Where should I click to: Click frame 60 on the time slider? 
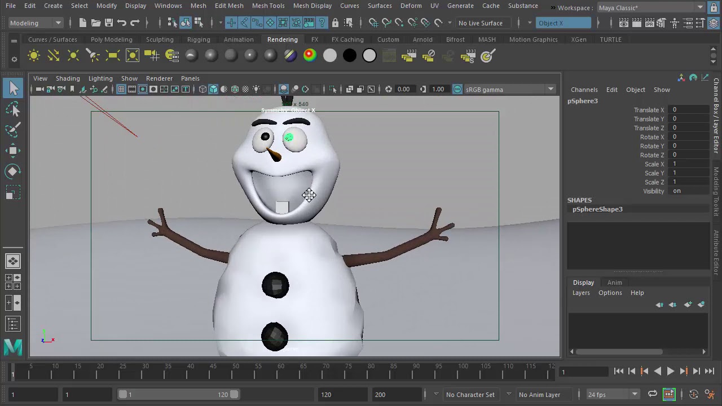click(281, 370)
